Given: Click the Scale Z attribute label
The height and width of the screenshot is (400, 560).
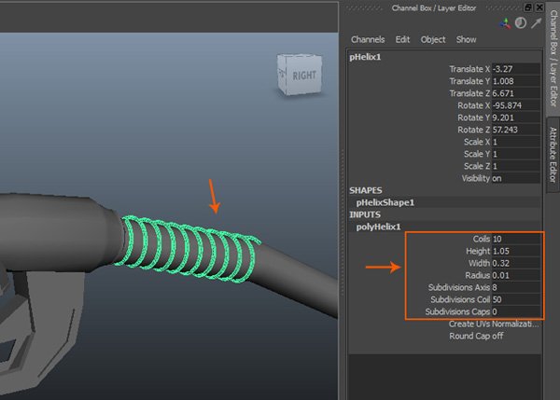Looking at the screenshot, I should pos(477,166).
